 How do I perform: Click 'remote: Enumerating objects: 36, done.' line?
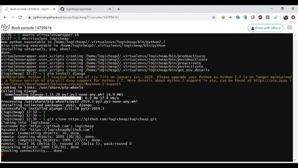41,133
